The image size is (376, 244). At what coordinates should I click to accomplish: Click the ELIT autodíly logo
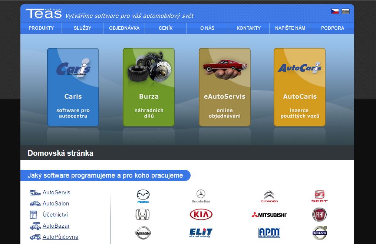(x=201, y=233)
